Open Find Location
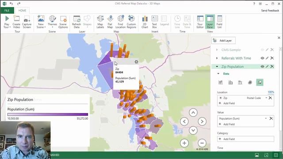The width and height of the screenshot is (283, 159). [x=120, y=22]
